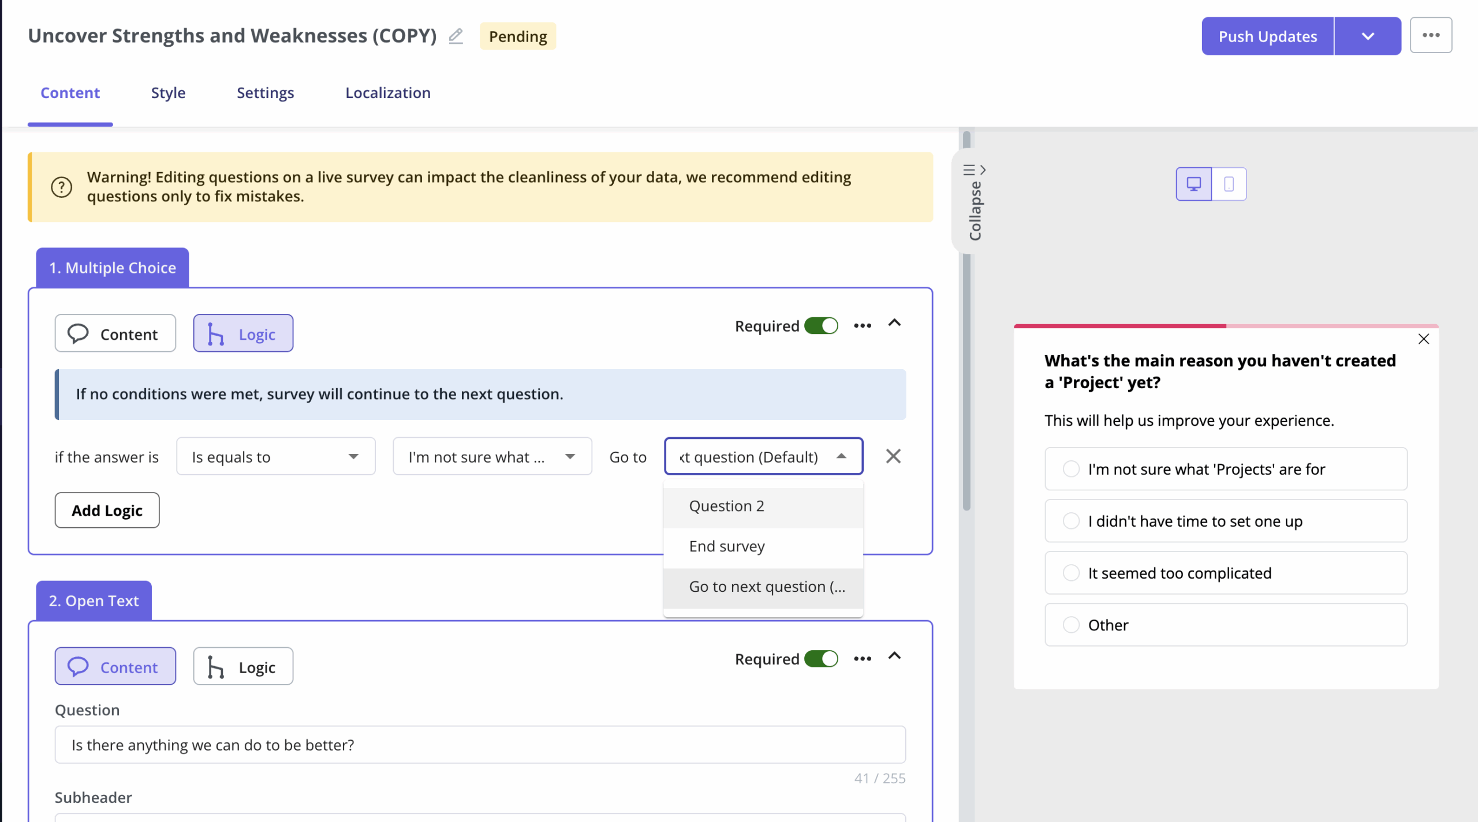Open the kebab menu on question 2
The image size is (1478, 822).
pos(862,658)
